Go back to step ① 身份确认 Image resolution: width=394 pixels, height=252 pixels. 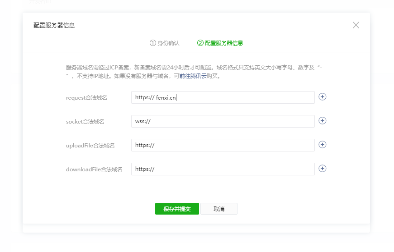point(165,43)
